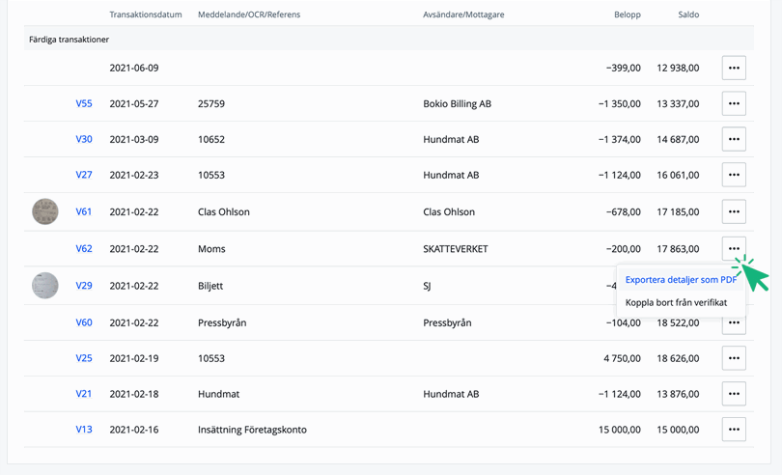
Task: Open the more options menu for the Clas Ohlson row
Action: tap(734, 211)
